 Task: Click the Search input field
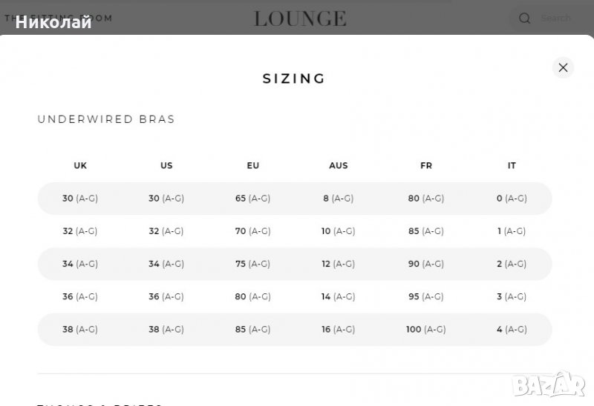pos(557,19)
